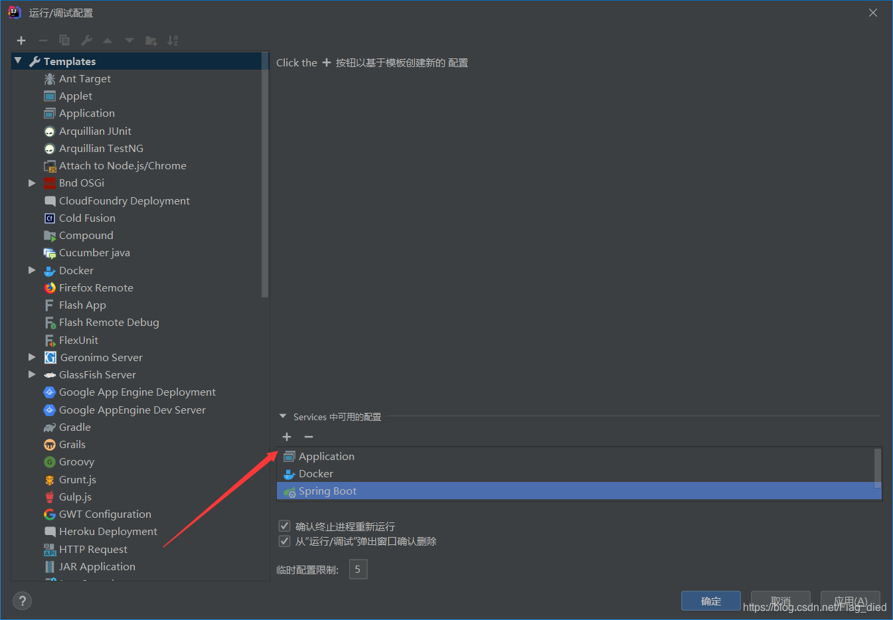This screenshot has height=620, width=893.
Task: Click the Grails icon
Action: 50,445
